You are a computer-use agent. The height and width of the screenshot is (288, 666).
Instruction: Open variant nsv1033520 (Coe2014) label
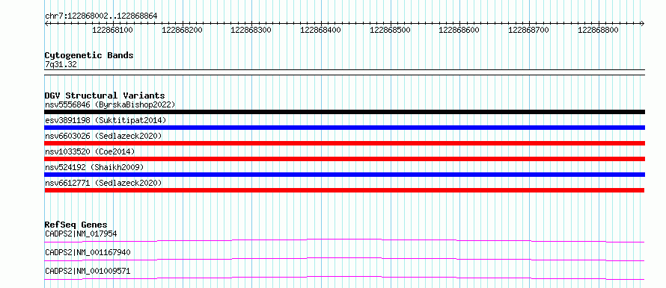tap(90, 151)
